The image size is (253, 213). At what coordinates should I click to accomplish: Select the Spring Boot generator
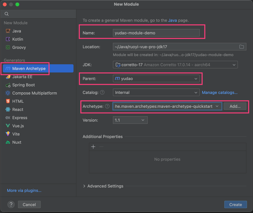[x=23, y=85]
